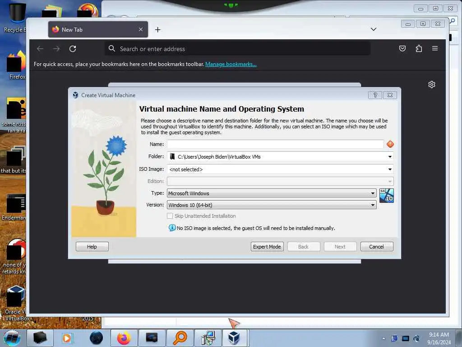Image resolution: width=462 pixels, height=347 pixels.
Task: Open a new Firefox tab with the plus icon
Action: [x=157, y=29]
